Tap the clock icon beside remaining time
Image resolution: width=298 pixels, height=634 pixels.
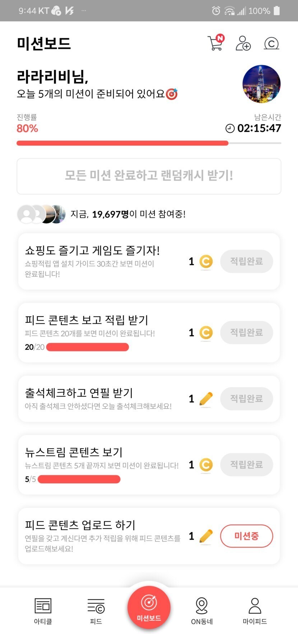tap(230, 128)
